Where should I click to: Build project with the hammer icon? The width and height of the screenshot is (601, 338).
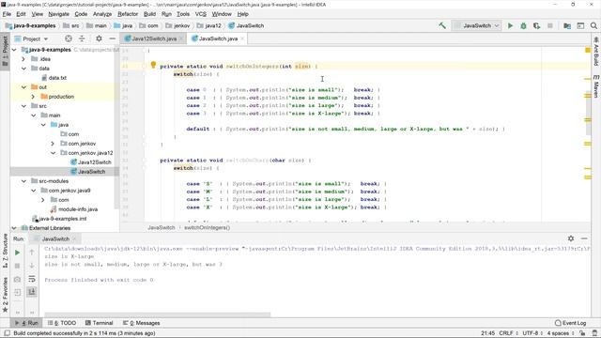coord(442,25)
